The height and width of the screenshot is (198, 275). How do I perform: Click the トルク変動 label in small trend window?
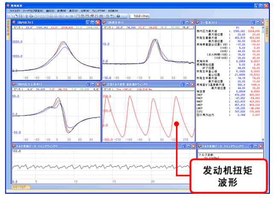coord(206,155)
